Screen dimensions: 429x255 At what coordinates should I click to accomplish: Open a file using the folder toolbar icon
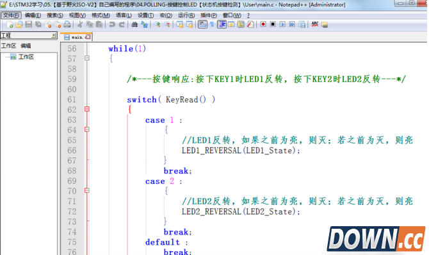tap(19, 24)
